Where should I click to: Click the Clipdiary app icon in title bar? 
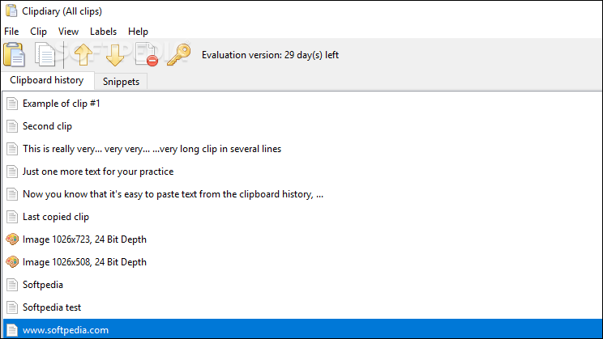click(x=11, y=11)
